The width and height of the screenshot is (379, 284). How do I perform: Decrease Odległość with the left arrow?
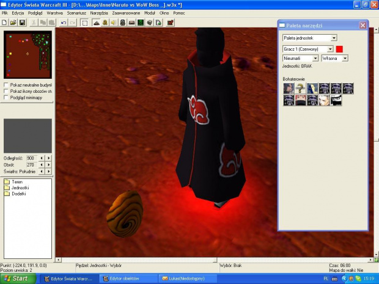[42, 158]
